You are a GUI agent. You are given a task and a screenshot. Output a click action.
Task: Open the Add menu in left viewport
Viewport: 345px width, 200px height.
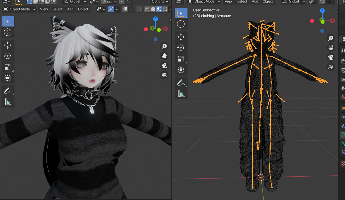[x=70, y=9]
